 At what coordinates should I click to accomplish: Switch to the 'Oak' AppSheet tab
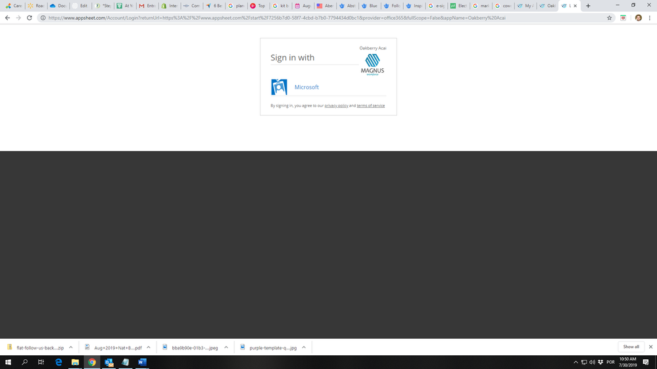pyautogui.click(x=547, y=6)
